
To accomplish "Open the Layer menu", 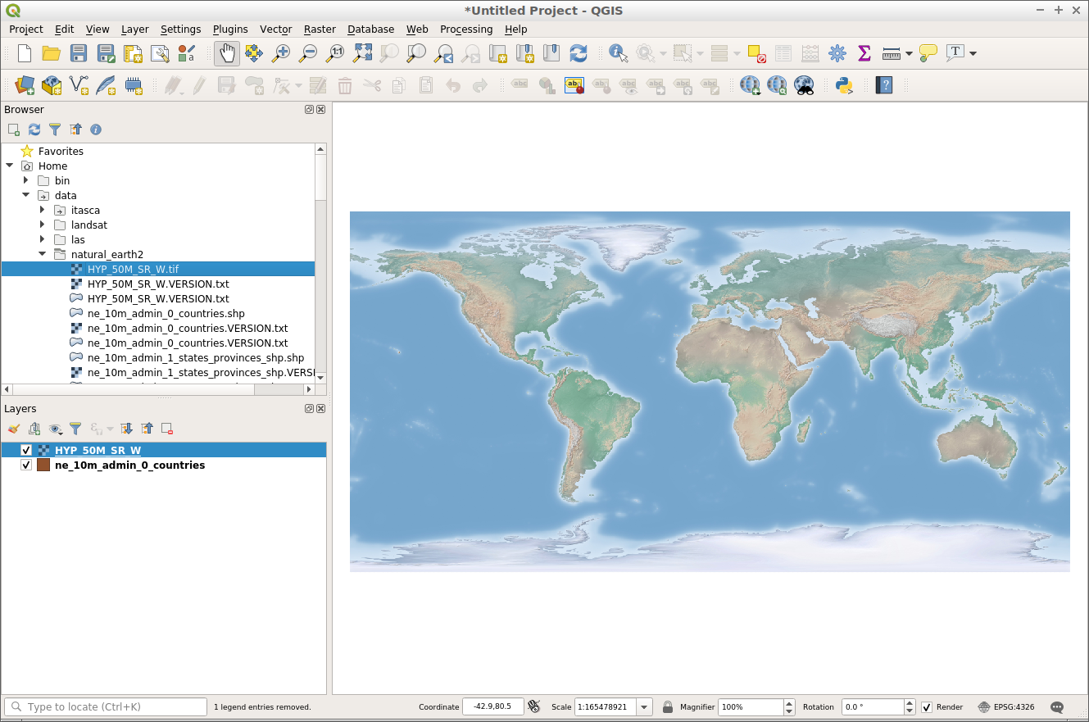I will (x=135, y=29).
